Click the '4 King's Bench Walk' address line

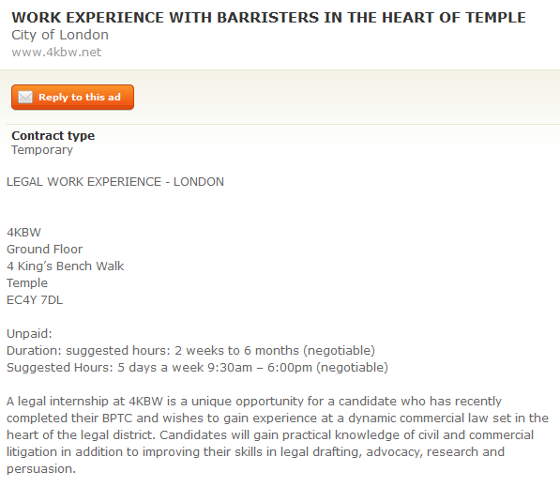(65, 266)
